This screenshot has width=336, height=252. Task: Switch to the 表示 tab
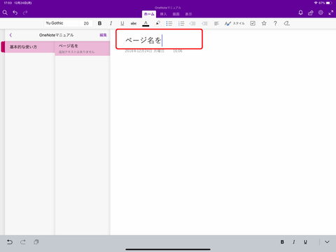(188, 14)
